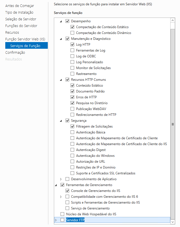Expand the Desenvolvimento de Aplicativo node
Image resolution: width=180 pixels, height=227 pixels.
pos(61,179)
